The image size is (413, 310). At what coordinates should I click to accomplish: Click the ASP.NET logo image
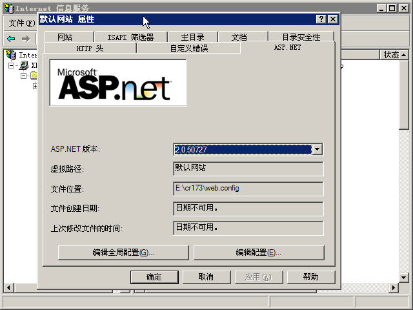118,83
